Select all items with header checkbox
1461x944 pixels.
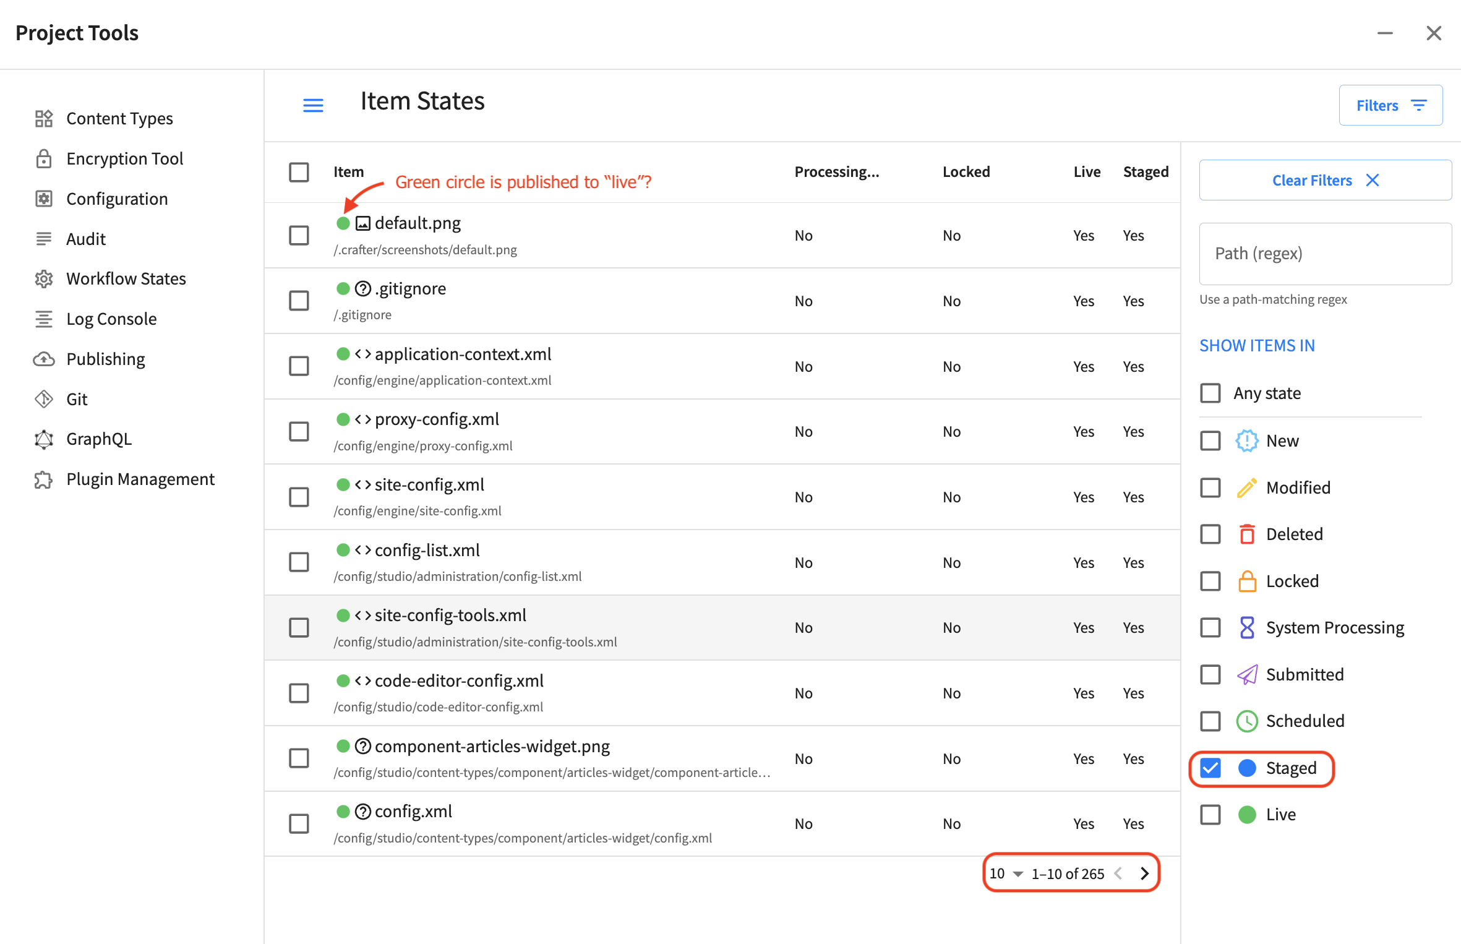tap(299, 172)
